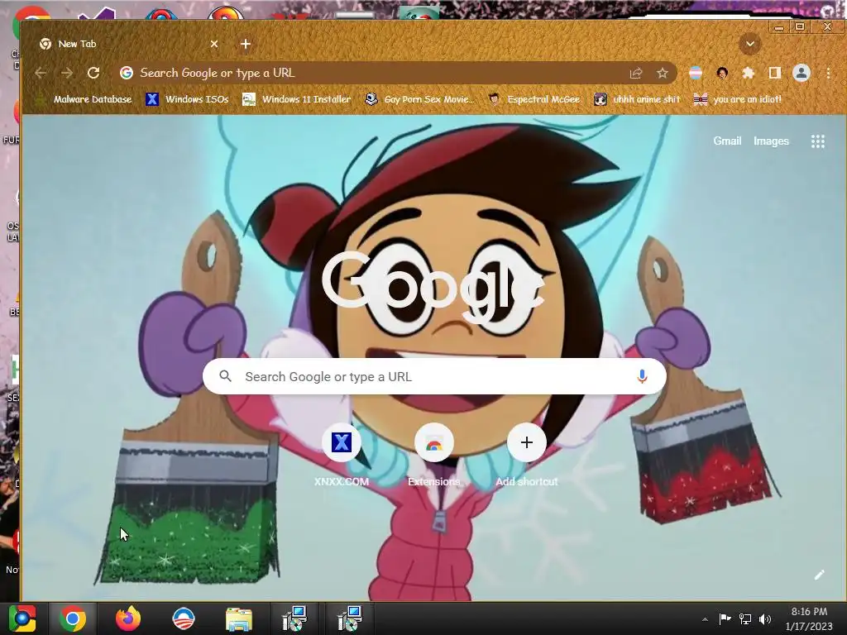Customize this page with the pencil icon

click(820, 575)
